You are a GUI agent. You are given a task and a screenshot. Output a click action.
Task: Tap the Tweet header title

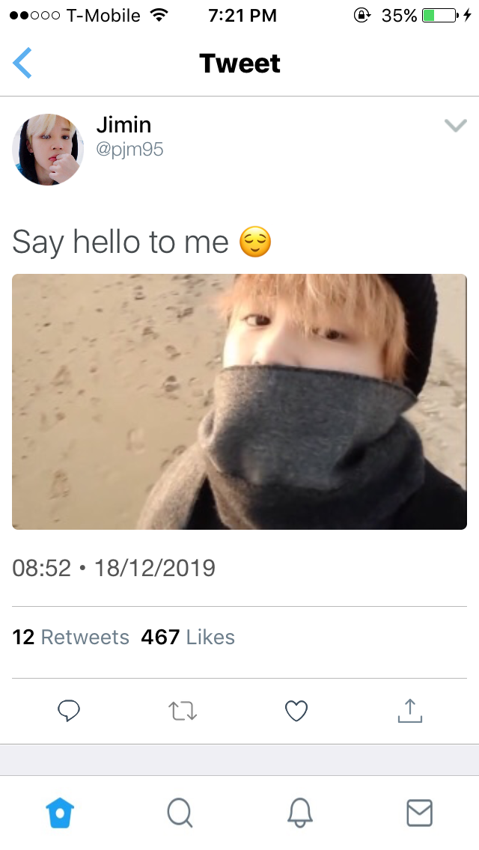[239, 64]
